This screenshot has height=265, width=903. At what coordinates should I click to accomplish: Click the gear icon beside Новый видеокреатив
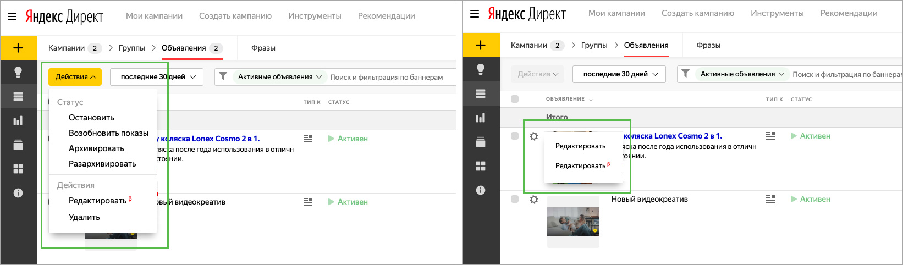(x=533, y=200)
